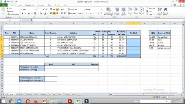Decrease decimal places icon
The height and width of the screenshot is (104, 185).
pyautogui.click(x=101, y=14)
